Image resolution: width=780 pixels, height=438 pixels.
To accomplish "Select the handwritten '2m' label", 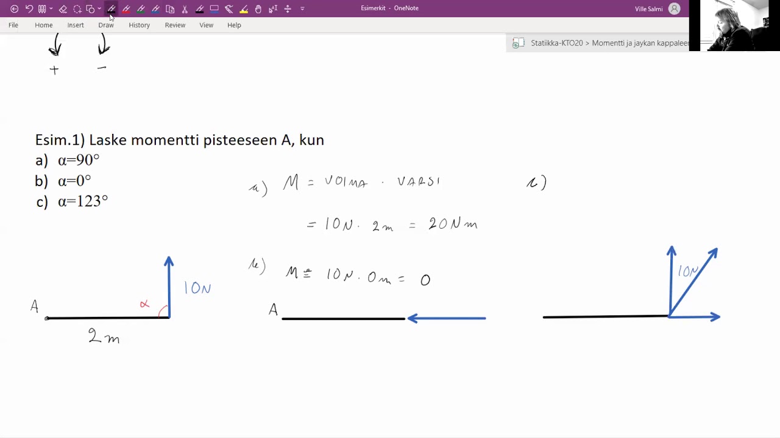I will [x=104, y=336].
